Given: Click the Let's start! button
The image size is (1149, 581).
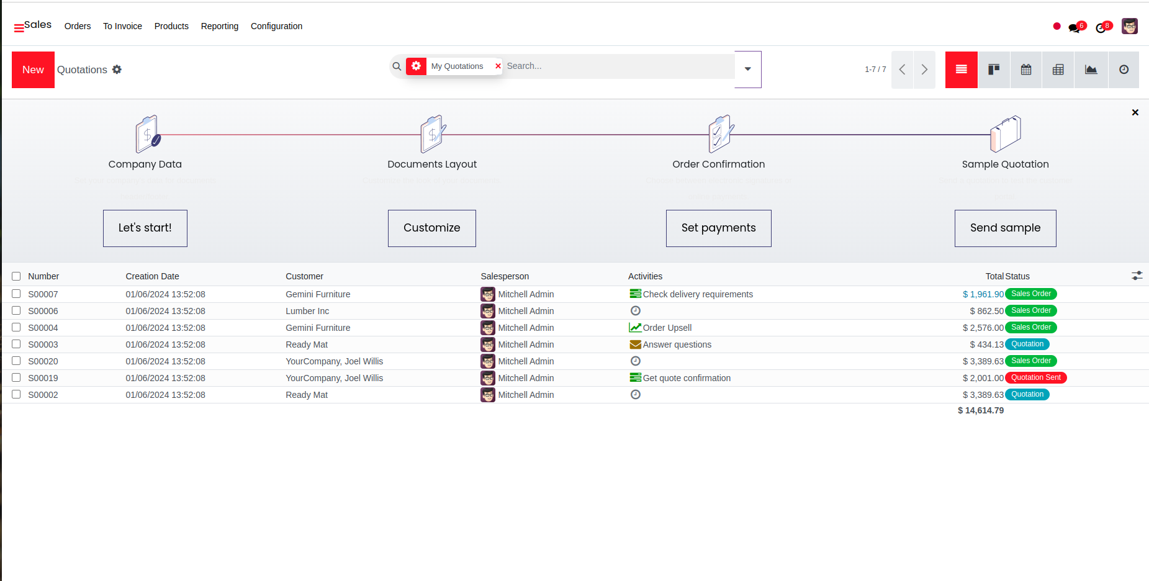Looking at the screenshot, I should [x=145, y=228].
